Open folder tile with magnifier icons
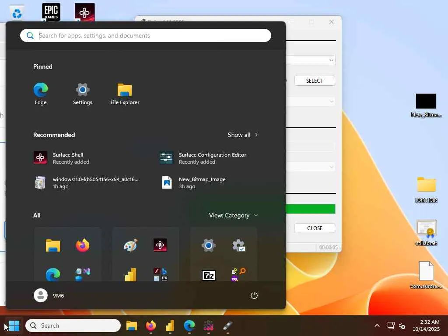Viewport: 448px width, 336px height. click(238, 275)
